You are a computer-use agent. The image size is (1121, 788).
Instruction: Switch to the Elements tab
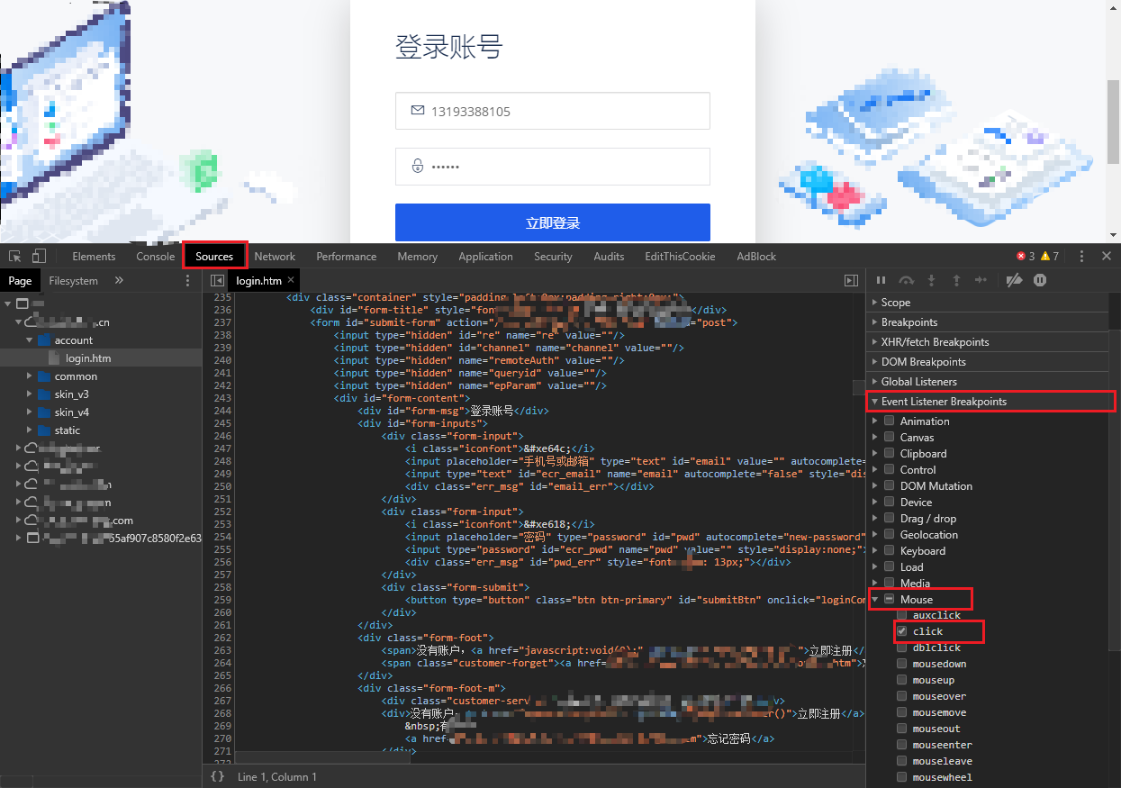(x=94, y=257)
